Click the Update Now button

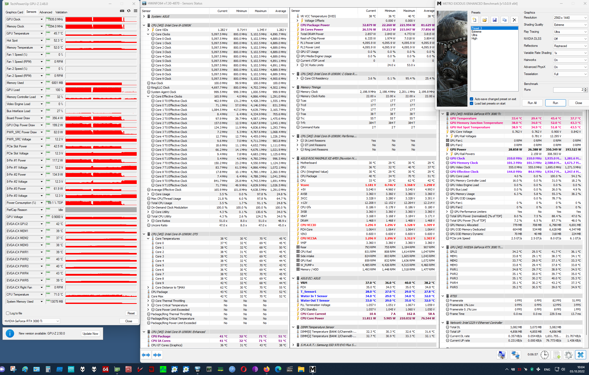pos(90,334)
